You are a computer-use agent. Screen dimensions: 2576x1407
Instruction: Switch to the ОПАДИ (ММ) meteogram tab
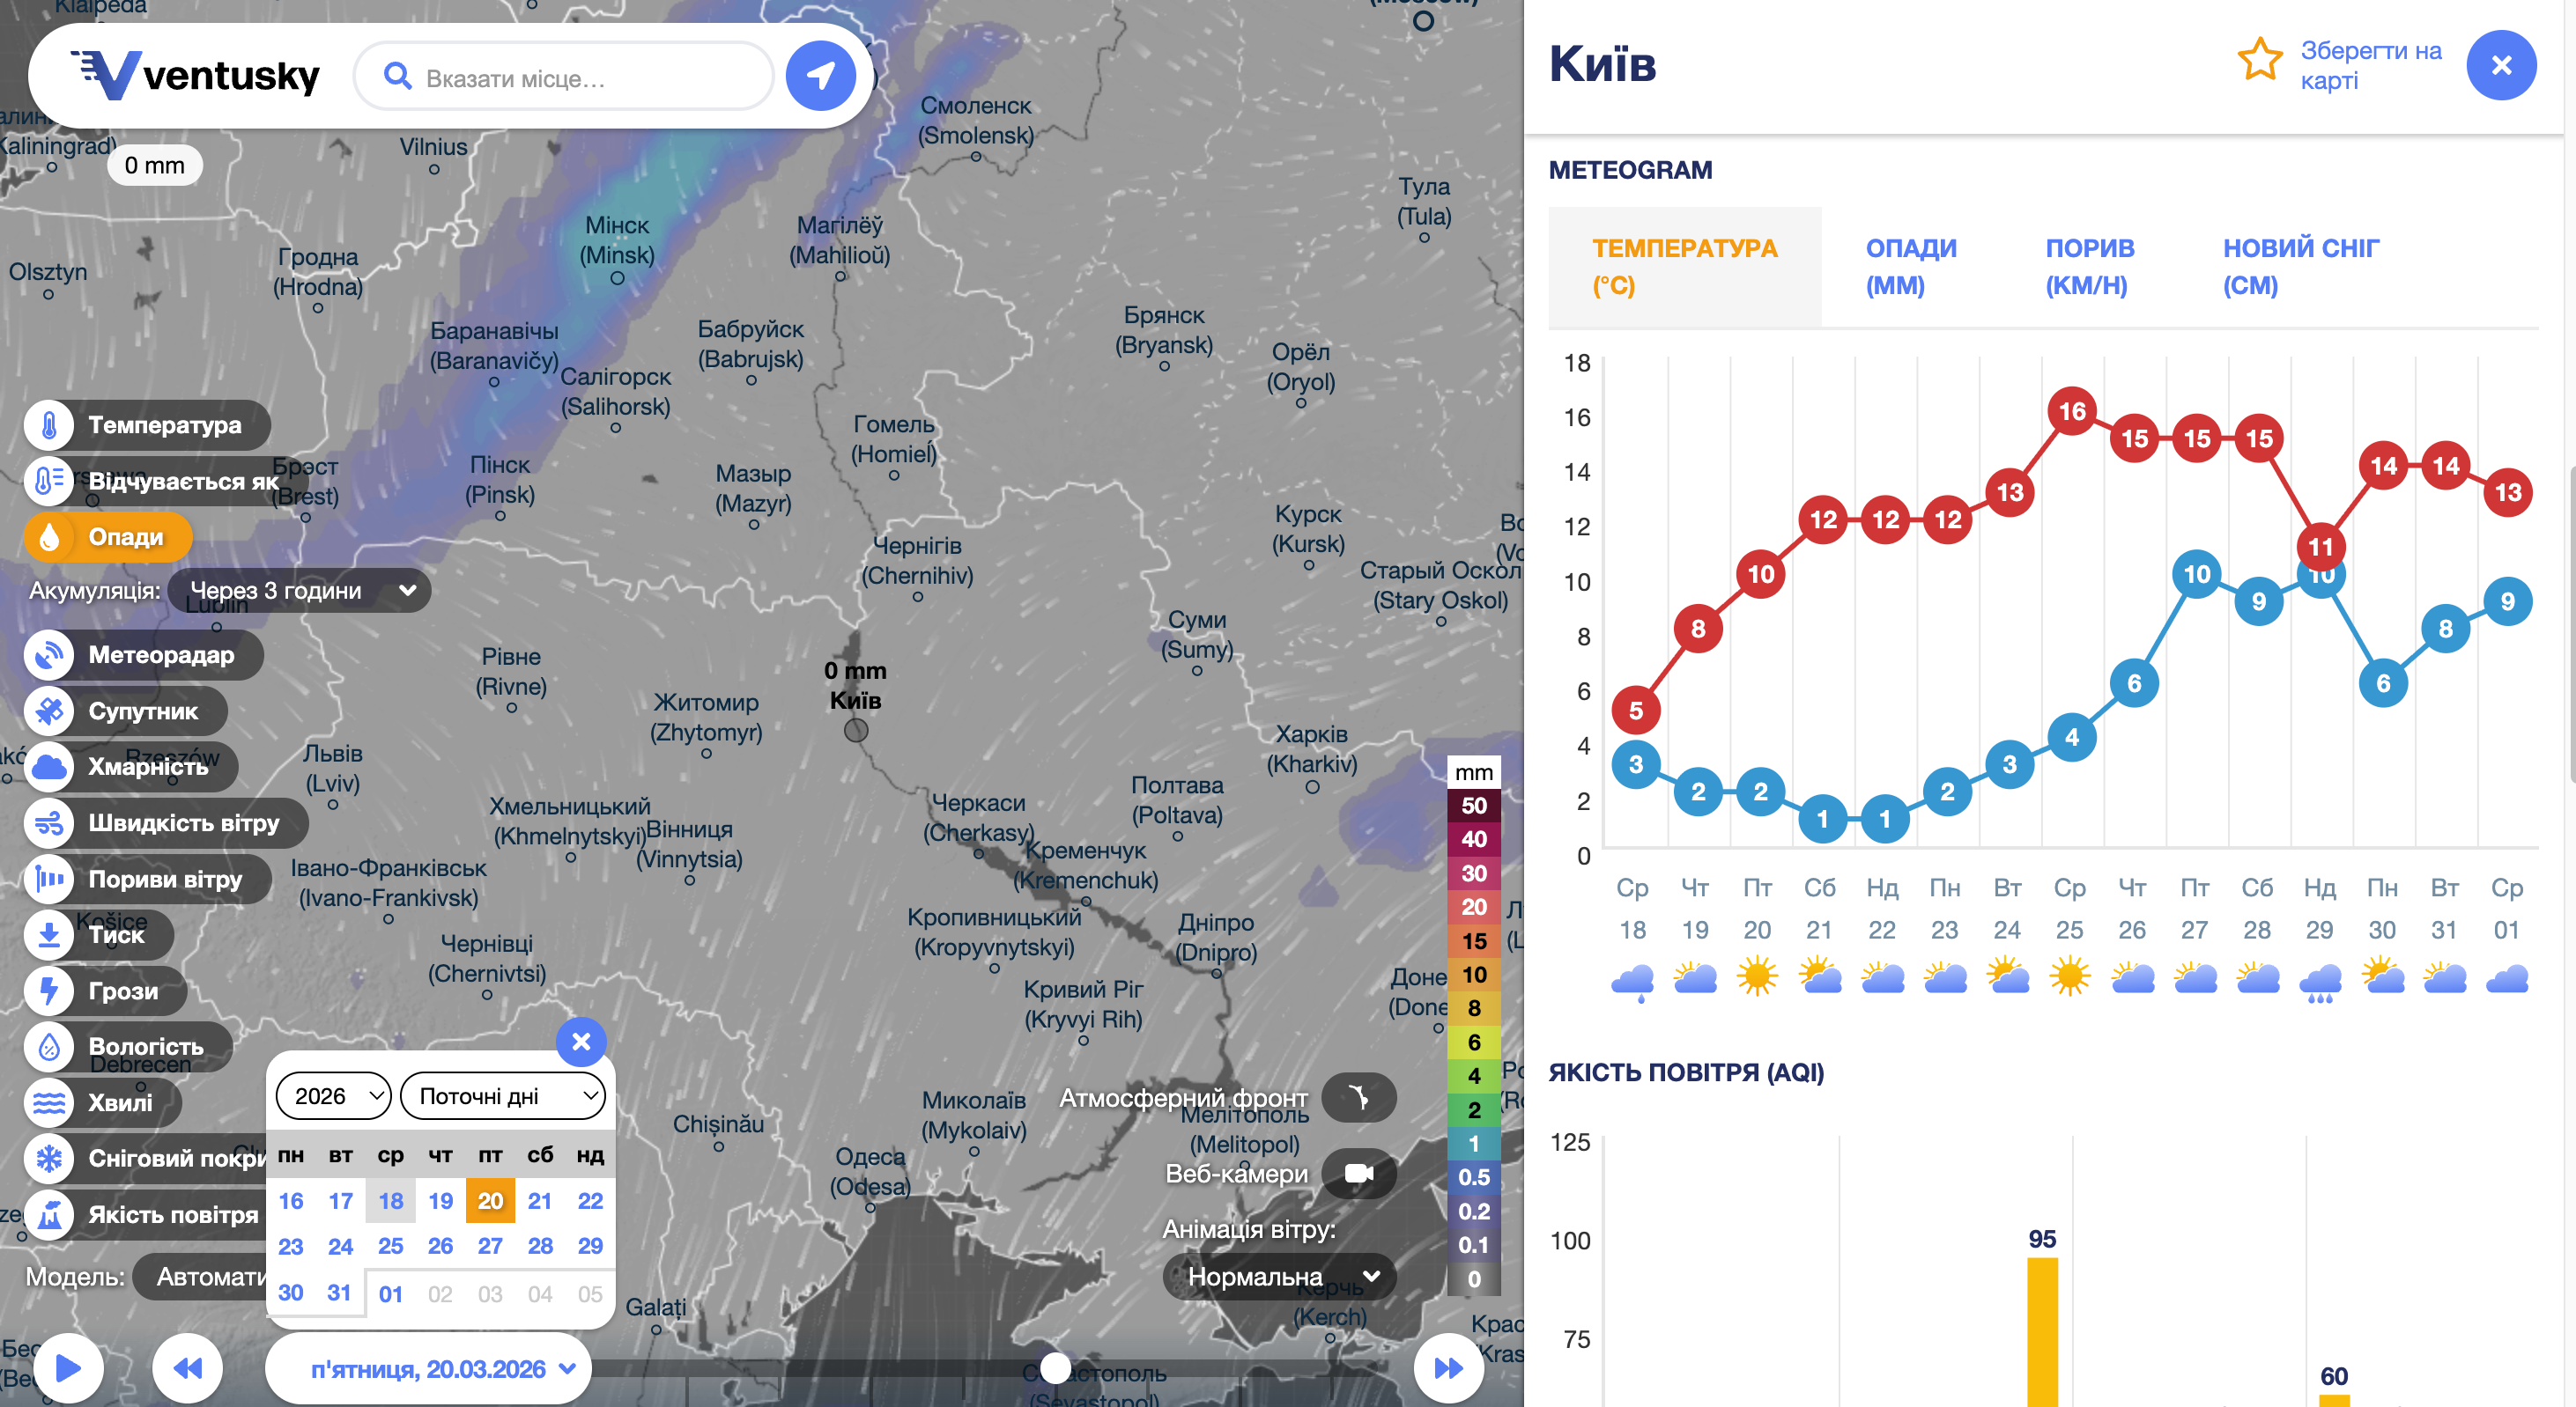click(x=1910, y=267)
